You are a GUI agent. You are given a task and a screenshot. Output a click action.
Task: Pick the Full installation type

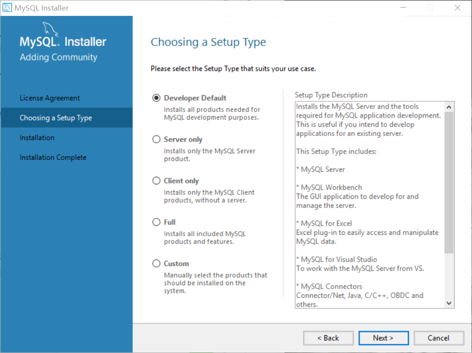click(156, 222)
